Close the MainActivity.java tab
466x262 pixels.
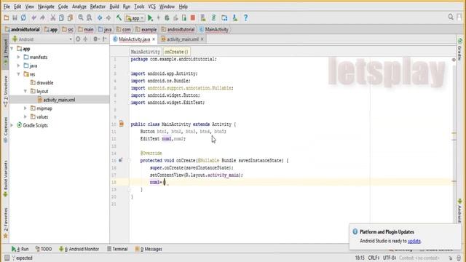coord(154,39)
